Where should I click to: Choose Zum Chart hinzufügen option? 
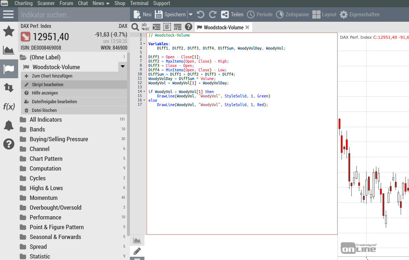coord(52,76)
